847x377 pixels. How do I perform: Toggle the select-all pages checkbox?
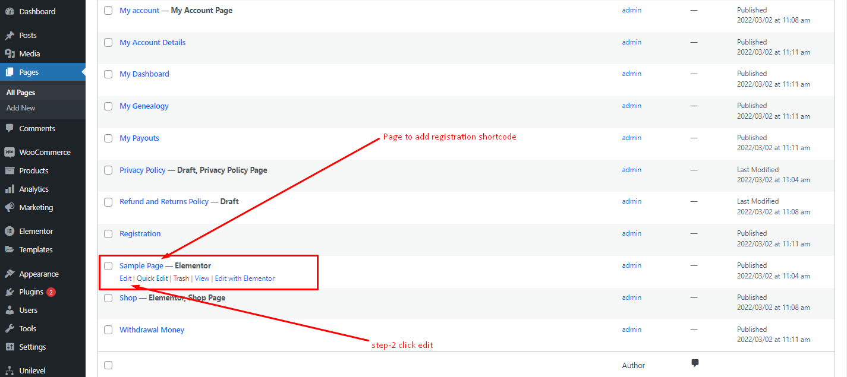click(x=108, y=366)
